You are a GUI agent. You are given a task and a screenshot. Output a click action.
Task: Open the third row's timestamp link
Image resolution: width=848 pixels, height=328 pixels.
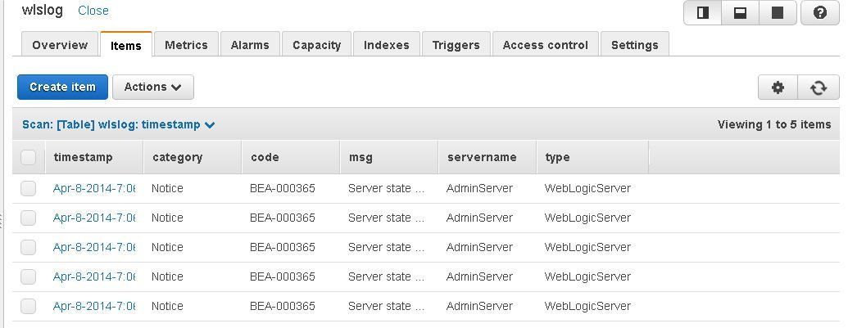[x=94, y=247]
